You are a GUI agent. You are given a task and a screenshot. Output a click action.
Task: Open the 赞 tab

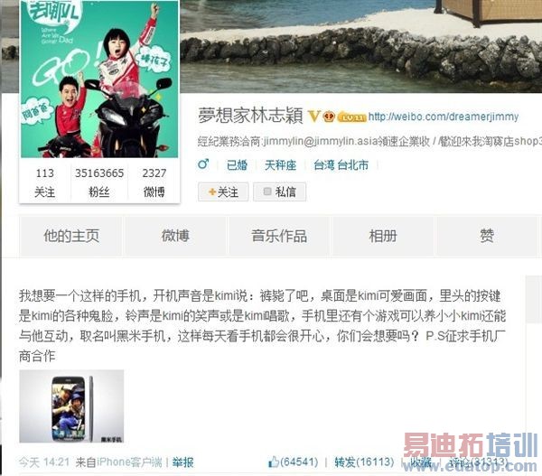point(487,236)
